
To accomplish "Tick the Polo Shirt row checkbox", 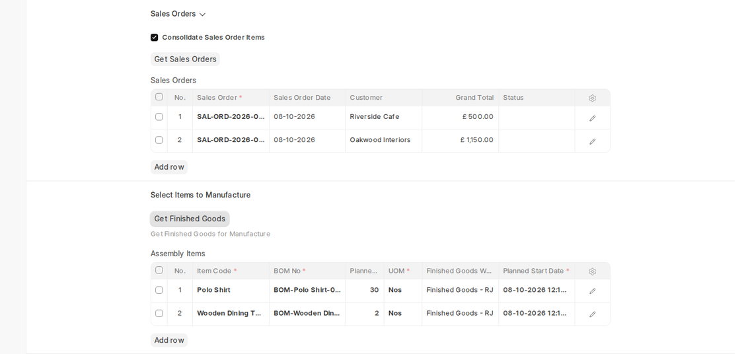I will pyautogui.click(x=159, y=290).
